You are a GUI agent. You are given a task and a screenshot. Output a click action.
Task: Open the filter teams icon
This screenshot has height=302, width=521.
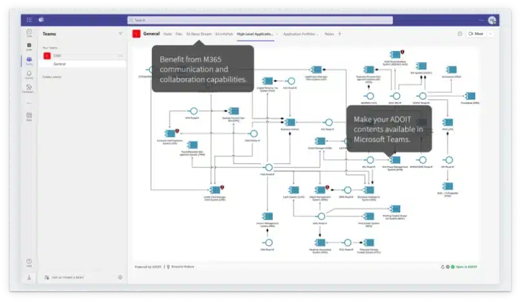pos(121,34)
